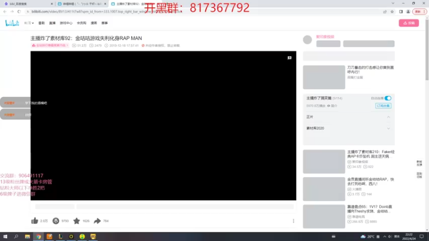The height and width of the screenshot is (241, 429).
Task: Click share page icon in address bar
Action: (x=385, y=12)
